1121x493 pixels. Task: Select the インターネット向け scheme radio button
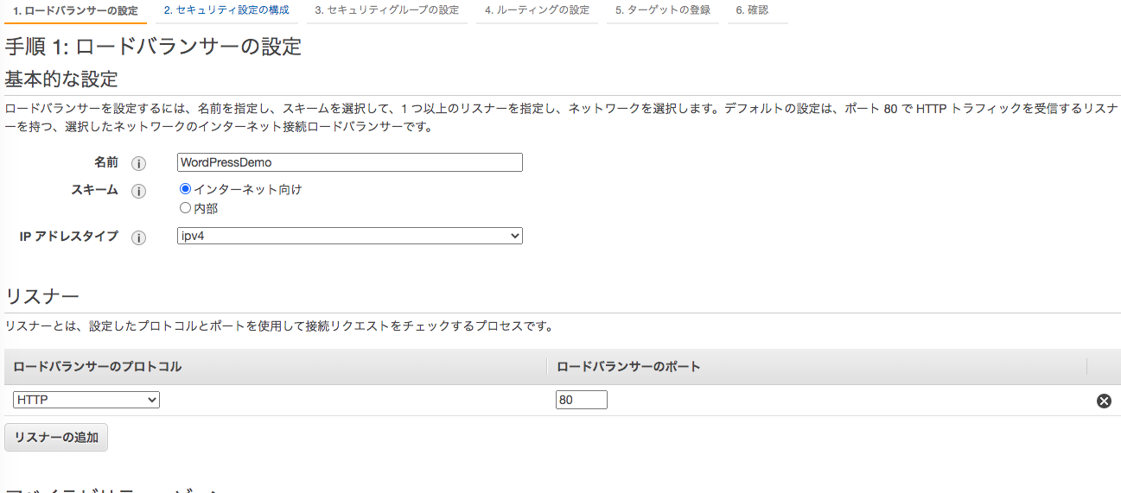tap(185, 188)
